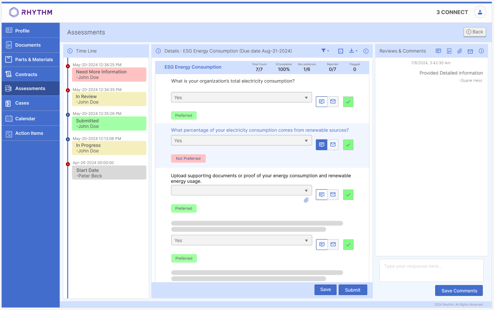Open the answer dropdown for total electricity consumption
Viewport: 494px width, 310px height.
[241, 98]
